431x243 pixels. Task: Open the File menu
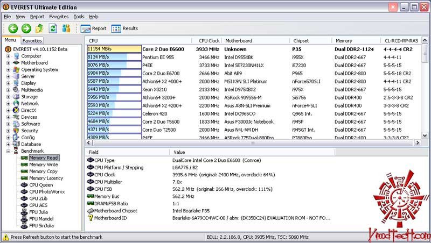[8, 17]
